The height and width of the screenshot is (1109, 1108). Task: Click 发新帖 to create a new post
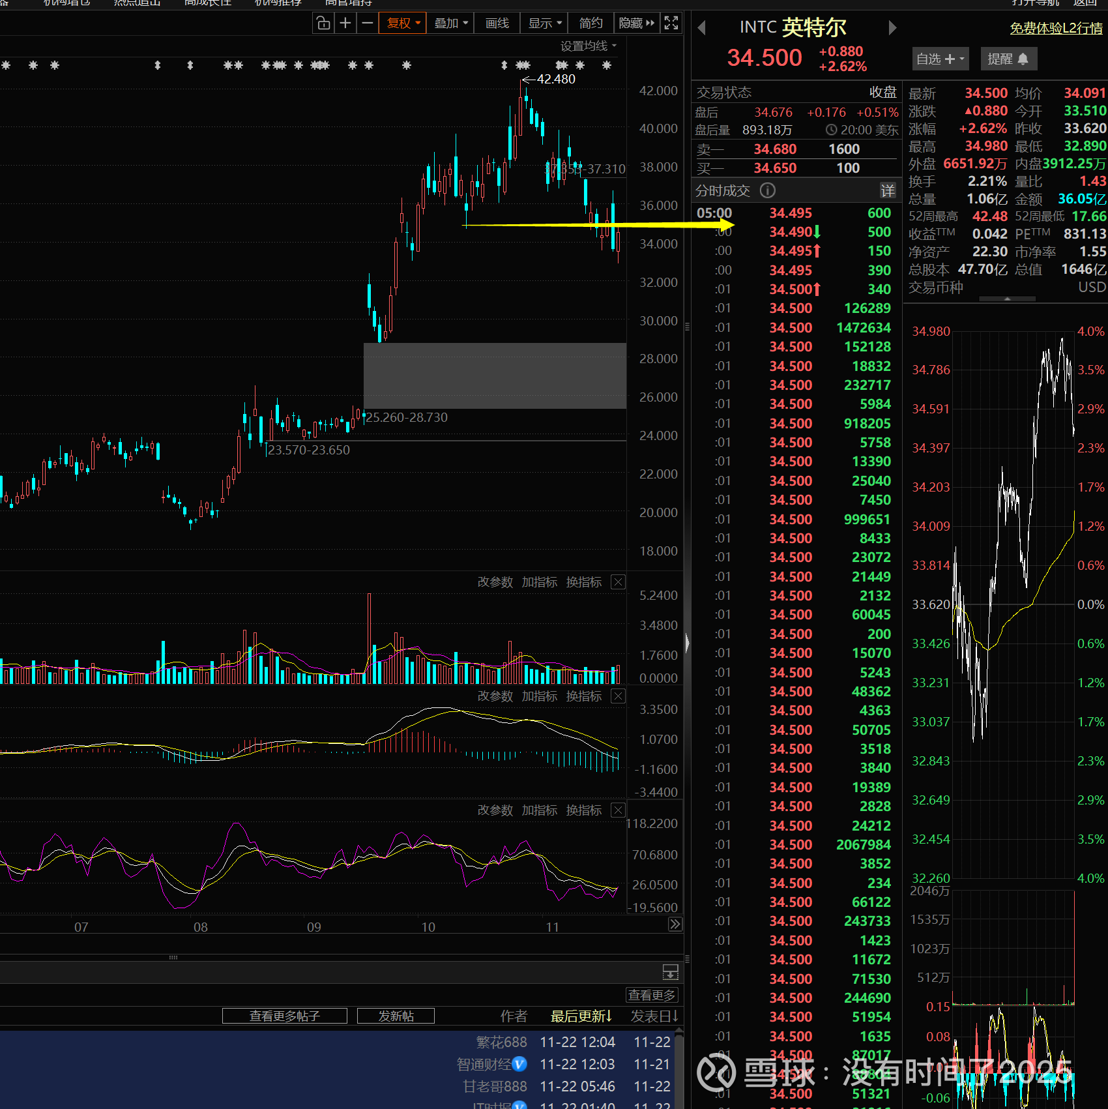coord(396,1016)
